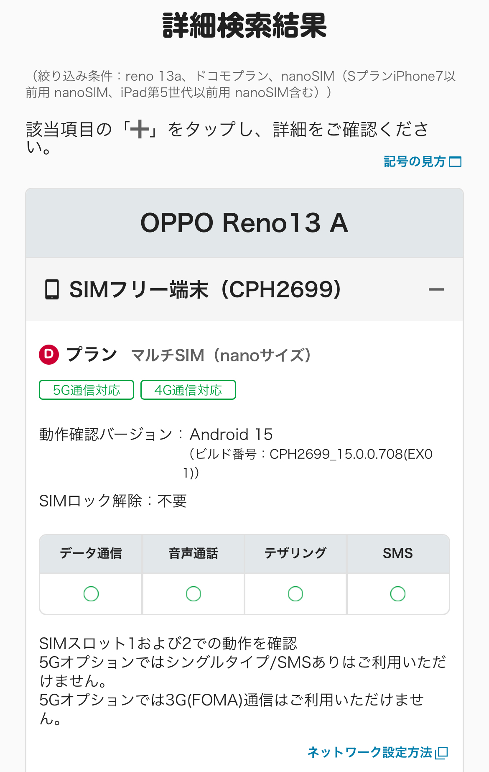
Task: Click the circle under データ通信
Action: tap(91, 593)
